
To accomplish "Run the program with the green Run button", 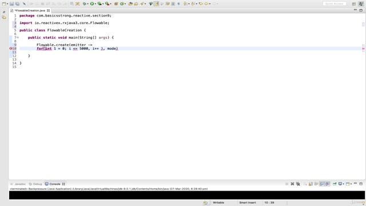I will [x=92, y=4].
